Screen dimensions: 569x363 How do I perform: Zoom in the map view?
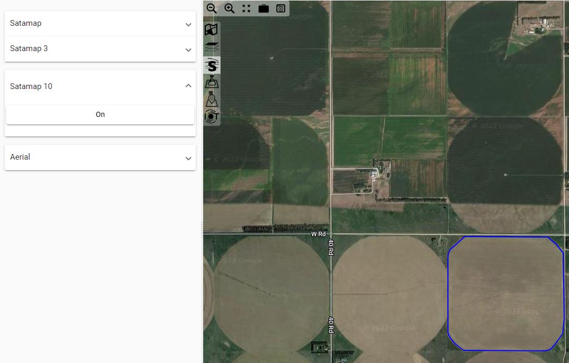[x=229, y=8]
